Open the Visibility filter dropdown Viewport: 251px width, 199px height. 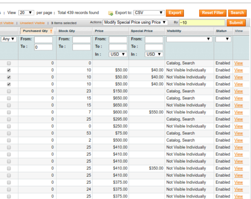click(189, 39)
